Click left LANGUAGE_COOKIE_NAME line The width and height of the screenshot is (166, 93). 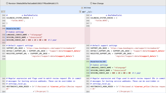(x=24, y=35)
